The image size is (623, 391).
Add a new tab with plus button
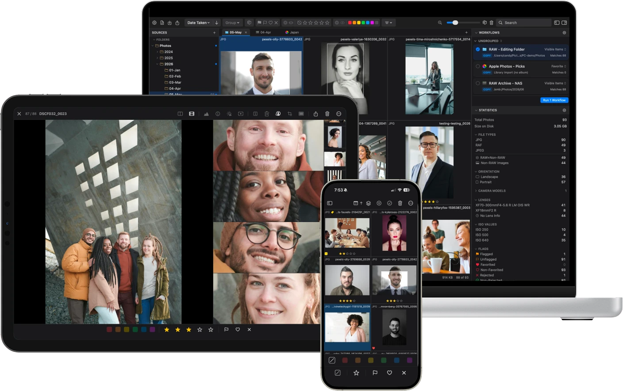coord(466,32)
